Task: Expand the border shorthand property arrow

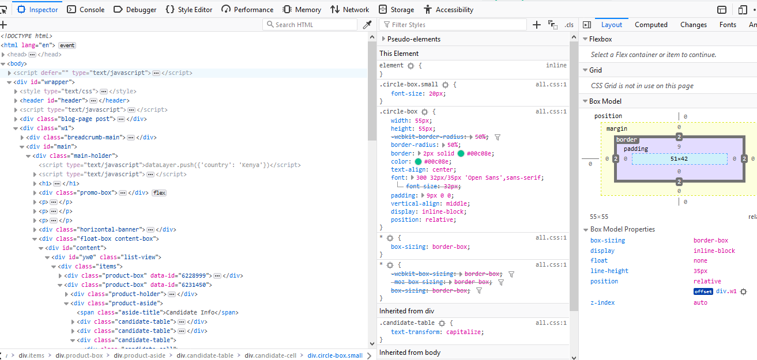Action: click(x=419, y=154)
